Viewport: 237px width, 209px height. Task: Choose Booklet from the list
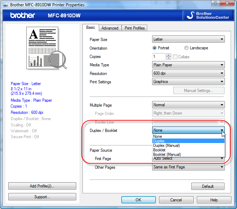click(188, 150)
